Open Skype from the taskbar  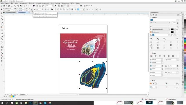point(45,103)
